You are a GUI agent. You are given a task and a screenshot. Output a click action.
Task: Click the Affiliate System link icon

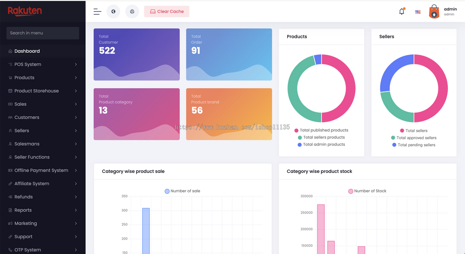click(x=10, y=184)
